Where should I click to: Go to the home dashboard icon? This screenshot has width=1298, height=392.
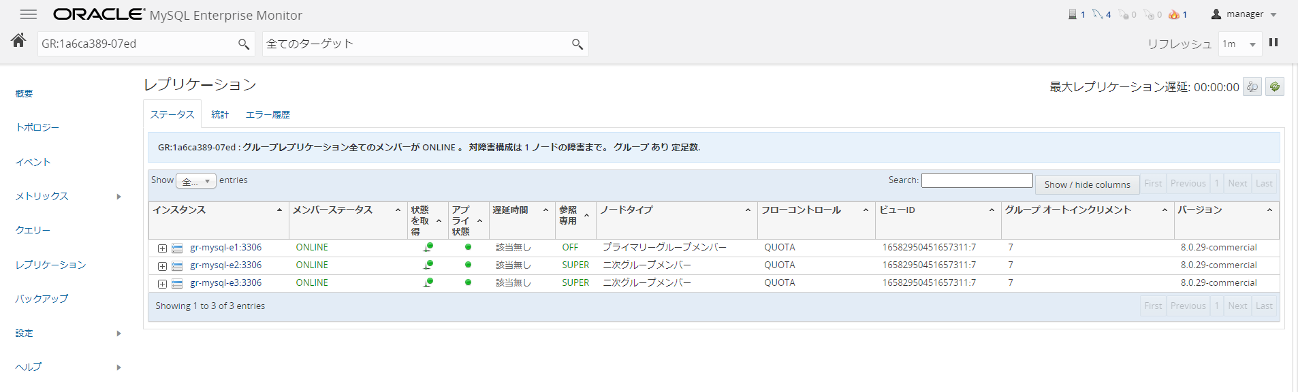(18, 40)
